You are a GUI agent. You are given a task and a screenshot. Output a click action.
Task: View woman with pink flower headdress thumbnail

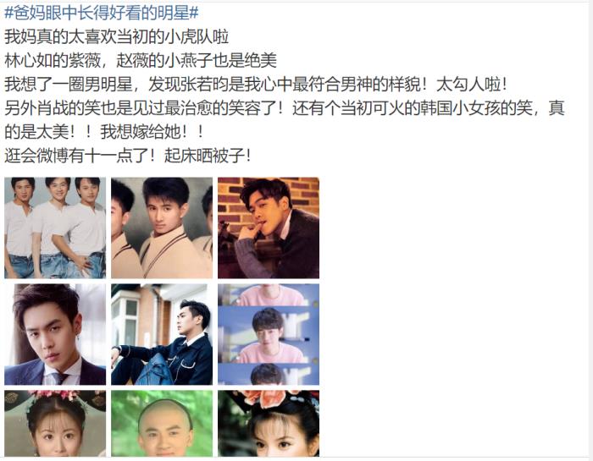point(269,423)
